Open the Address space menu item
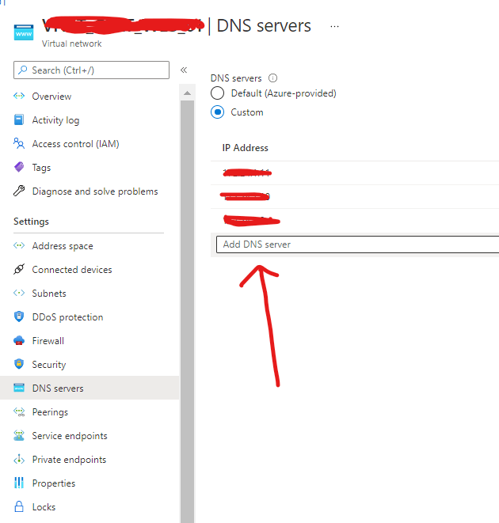499x523 pixels. pyautogui.click(x=63, y=246)
